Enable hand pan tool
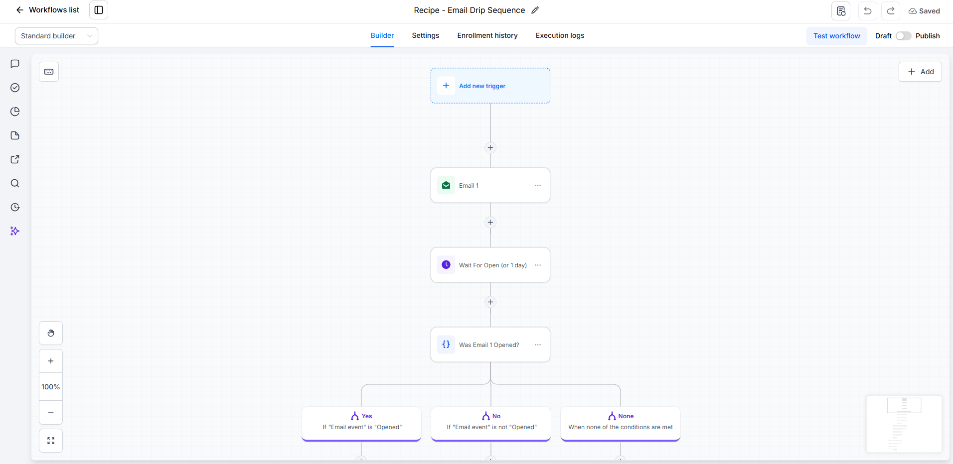The height and width of the screenshot is (464, 953). click(x=51, y=333)
